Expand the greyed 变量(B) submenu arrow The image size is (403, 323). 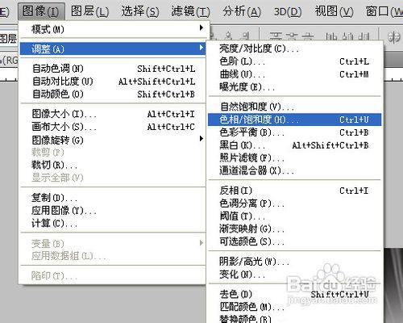tap(201, 243)
